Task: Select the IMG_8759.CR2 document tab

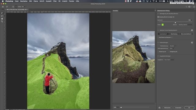Action: click(17, 9)
